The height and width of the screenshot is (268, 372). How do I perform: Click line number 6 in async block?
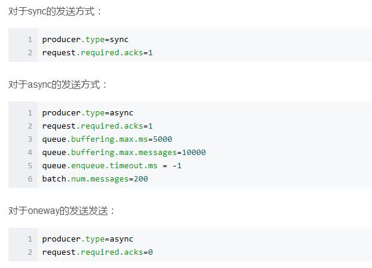pos(30,179)
